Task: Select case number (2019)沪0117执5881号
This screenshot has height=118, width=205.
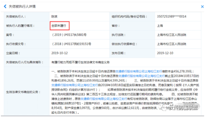Action: [x=69, y=35]
